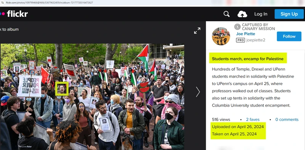Go to next photo arrow
The width and height of the screenshot is (305, 150).
(x=198, y=92)
